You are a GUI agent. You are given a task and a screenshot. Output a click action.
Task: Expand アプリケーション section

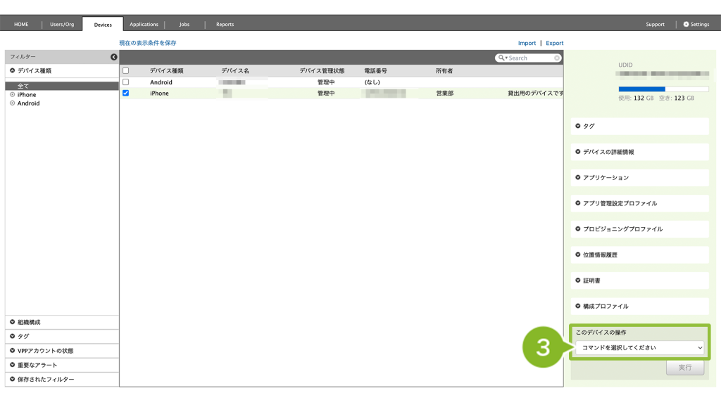tap(639, 178)
